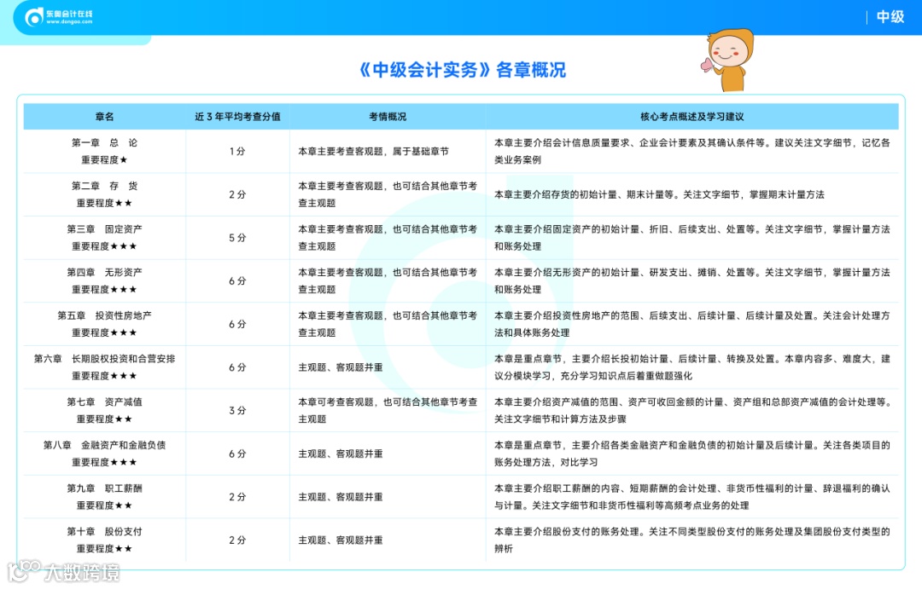Click the 职工薪酬 study advice description

click(x=692, y=497)
